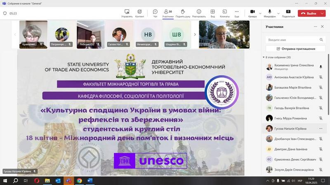This screenshot has width=330, height=185.
Task: Collapse the В этом собрании (30) section
Action: pyautogui.click(x=264, y=57)
